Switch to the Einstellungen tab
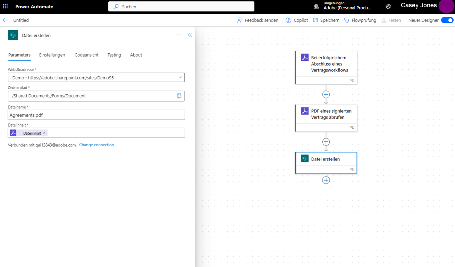Image resolution: width=455 pixels, height=267 pixels. 52,55
